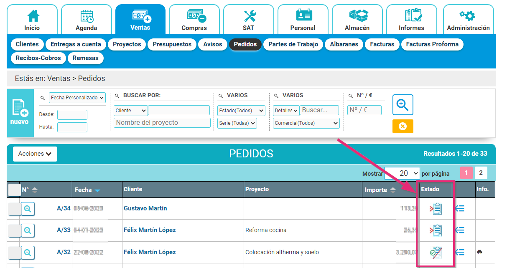Switch to the Facturas submenu tab
The height and width of the screenshot is (268, 507).
coord(382,44)
